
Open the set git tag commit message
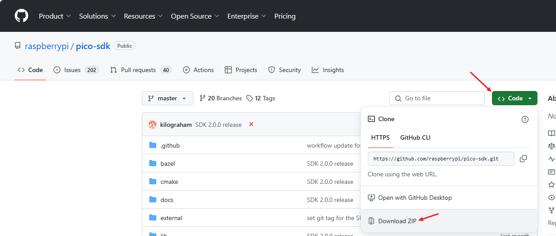click(334, 218)
